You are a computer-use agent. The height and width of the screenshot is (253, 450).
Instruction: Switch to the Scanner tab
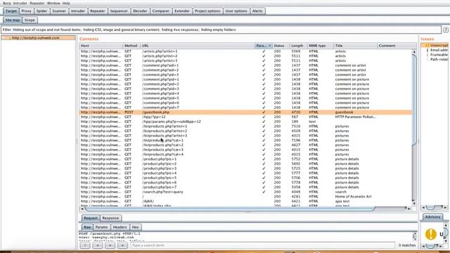click(x=59, y=11)
